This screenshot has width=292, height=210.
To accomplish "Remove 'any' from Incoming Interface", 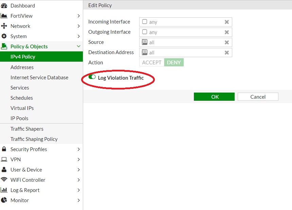I will coord(226,22).
